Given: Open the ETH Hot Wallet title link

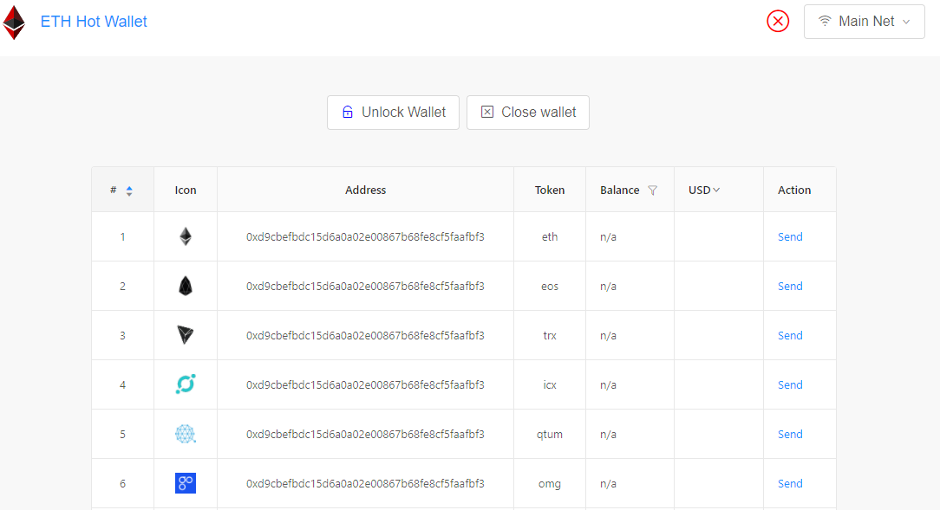Looking at the screenshot, I should click(94, 22).
